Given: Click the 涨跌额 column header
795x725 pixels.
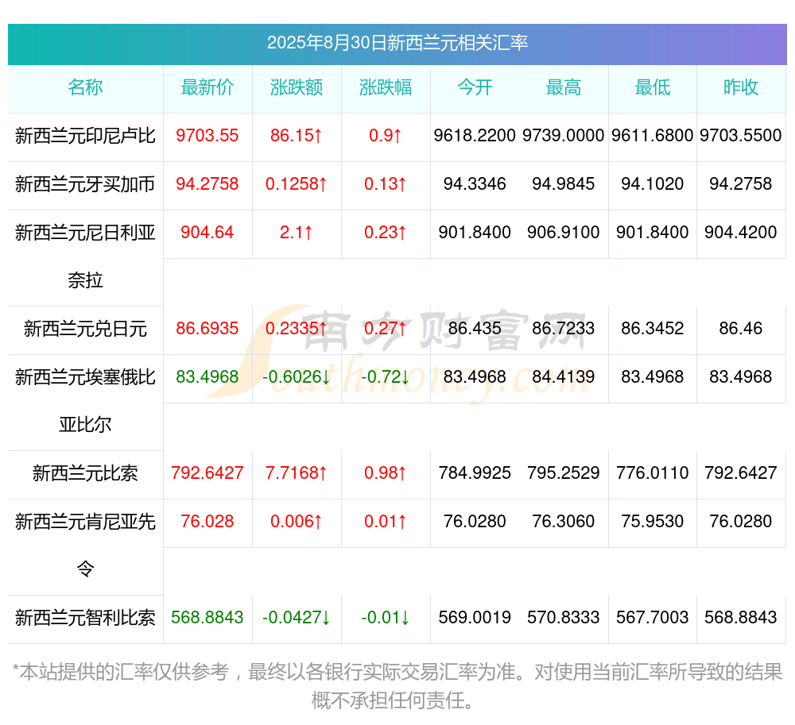Looking at the screenshot, I should pos(296,87).
